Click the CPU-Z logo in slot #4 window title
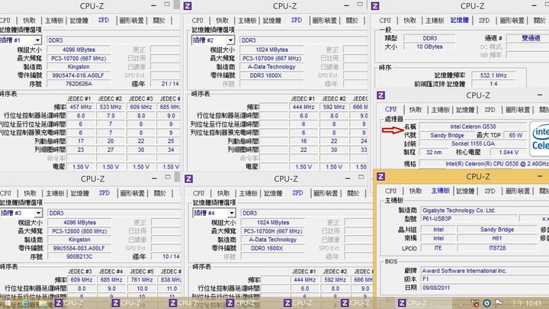549x309 pixels. click(188, 179)
